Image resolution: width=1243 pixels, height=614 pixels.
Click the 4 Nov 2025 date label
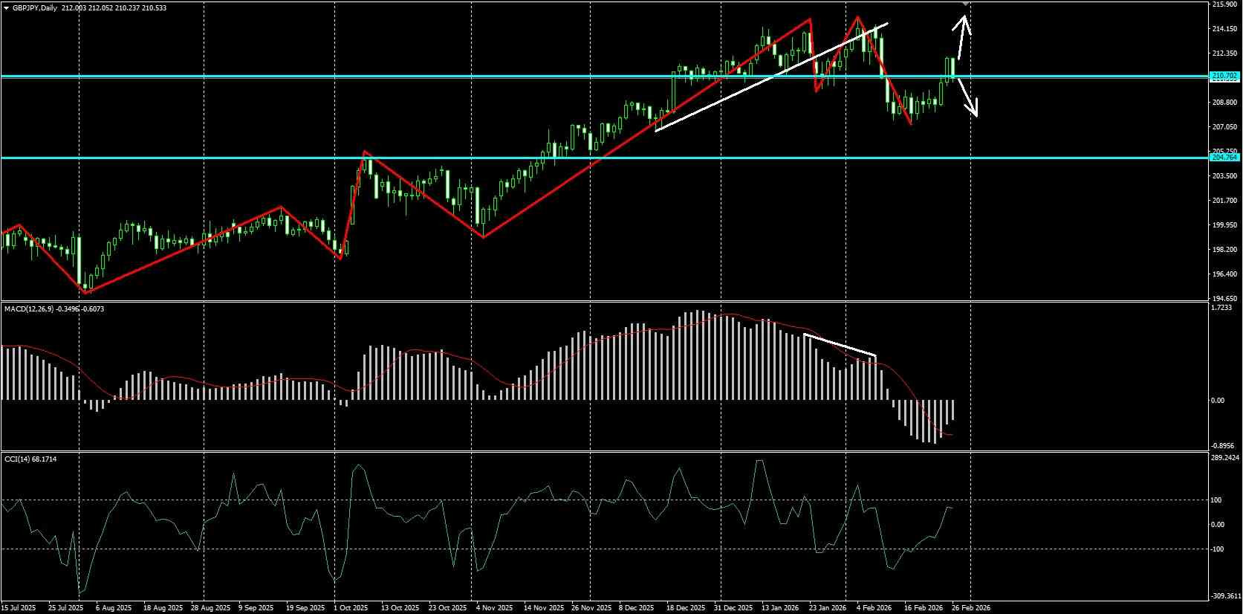click(495, 608)
